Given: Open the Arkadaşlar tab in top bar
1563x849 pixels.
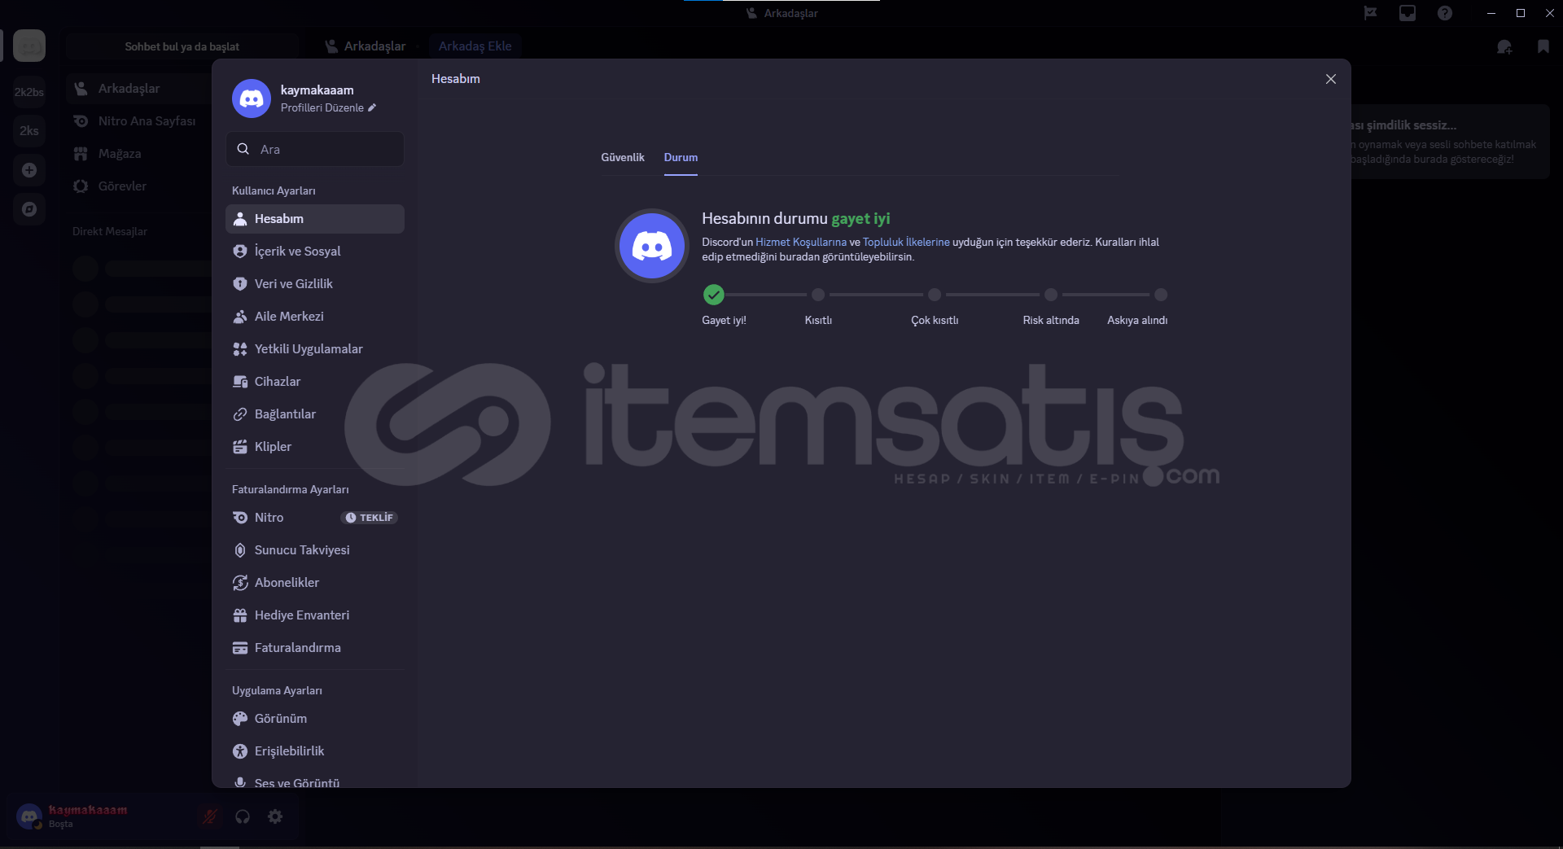Looking at the screenshot, I should coord(366,46).
